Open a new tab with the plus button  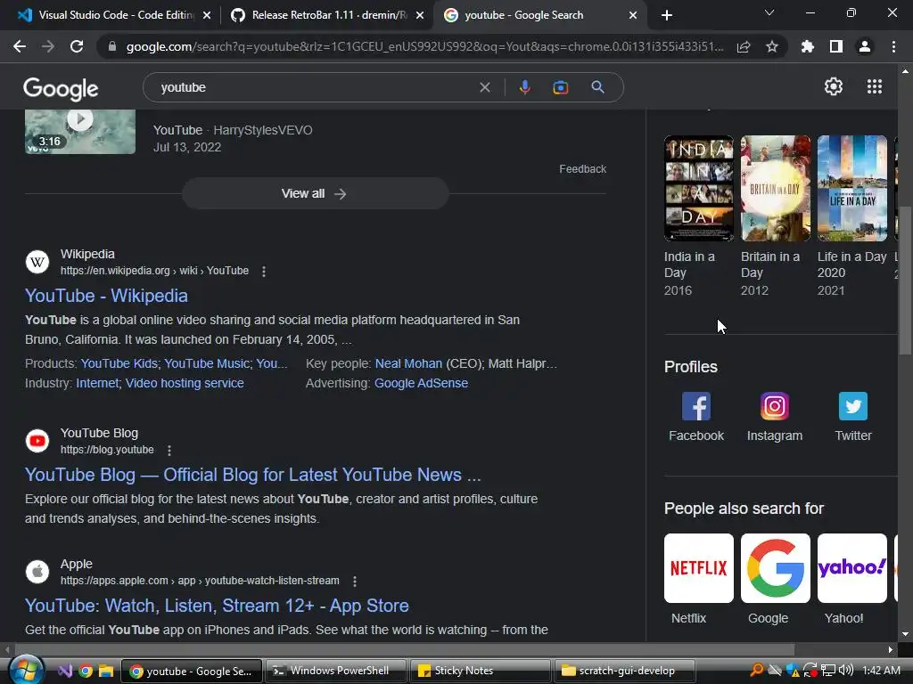click(667, 15)
